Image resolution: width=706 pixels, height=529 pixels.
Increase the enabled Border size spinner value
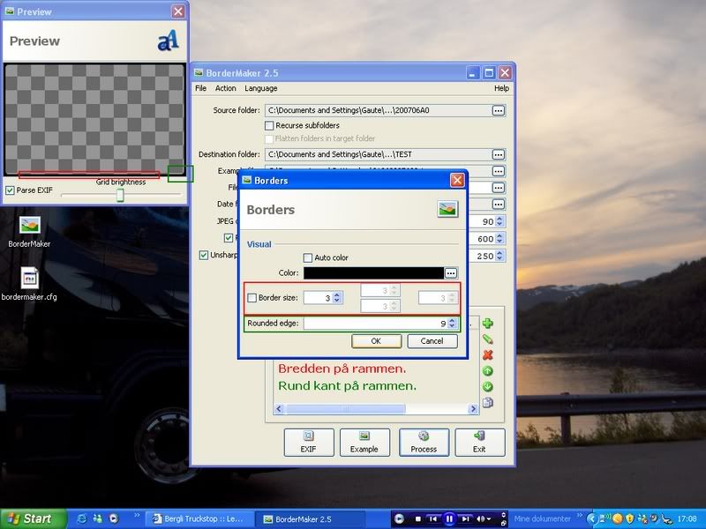(337, 294)
